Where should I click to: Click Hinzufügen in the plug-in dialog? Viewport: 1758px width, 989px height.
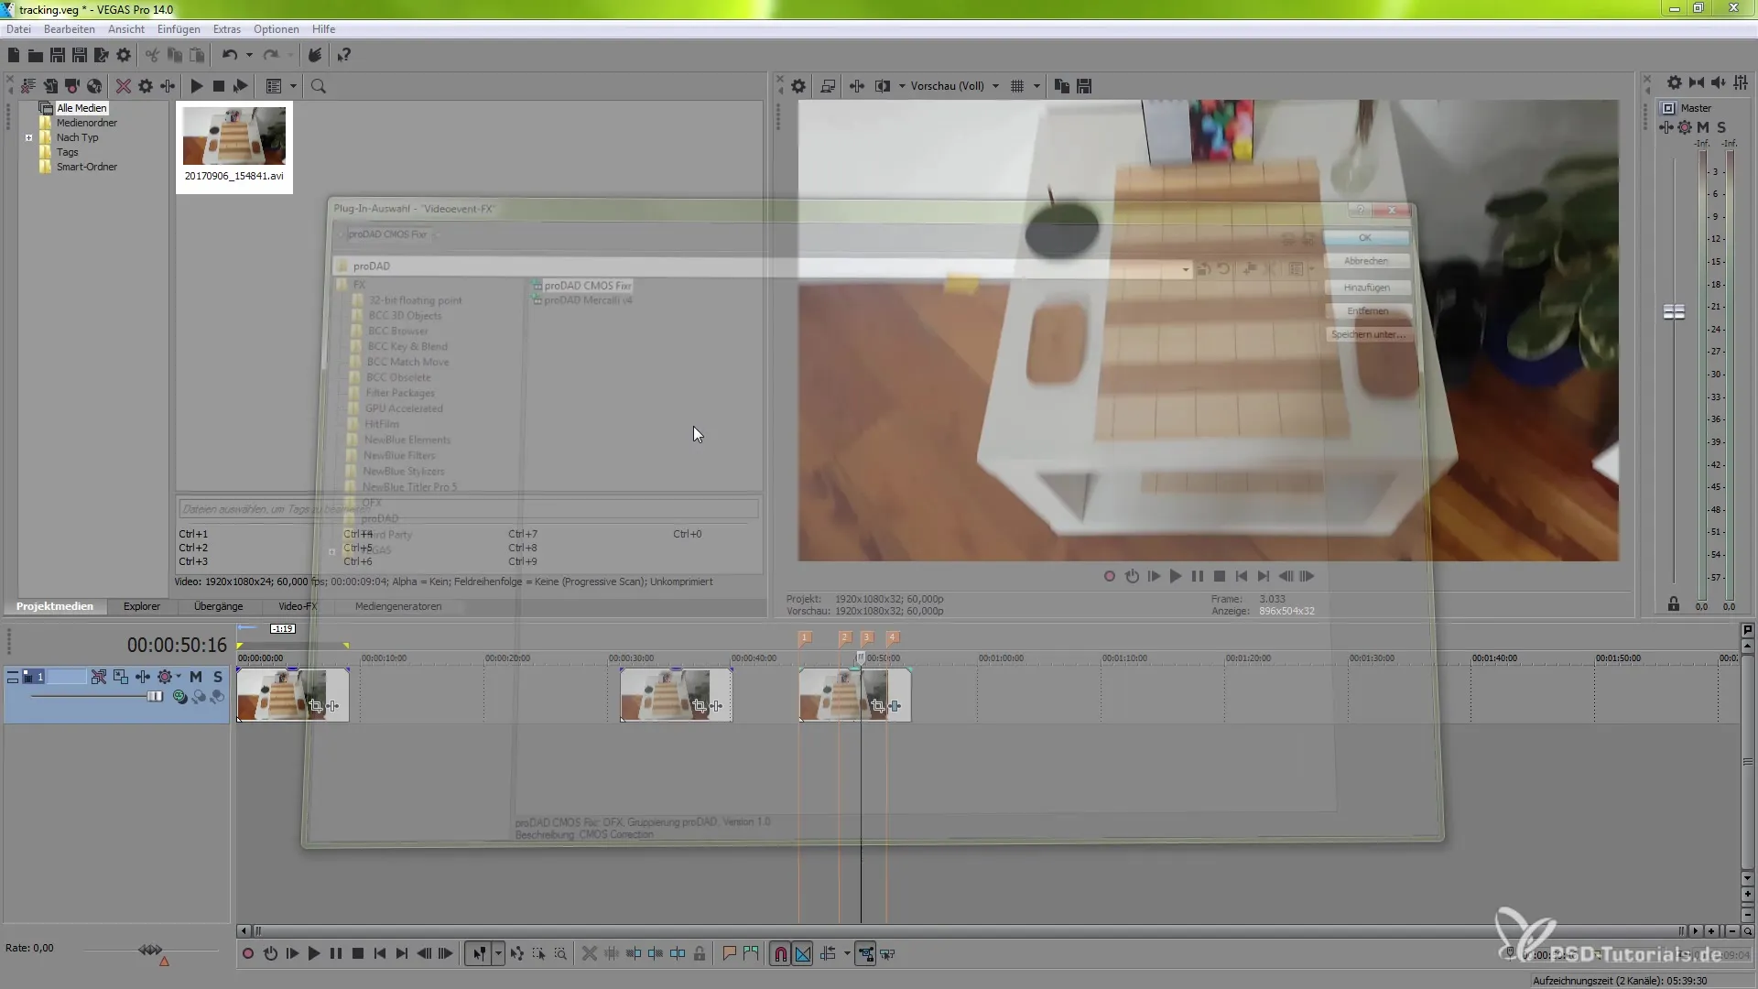point(1367,288)
